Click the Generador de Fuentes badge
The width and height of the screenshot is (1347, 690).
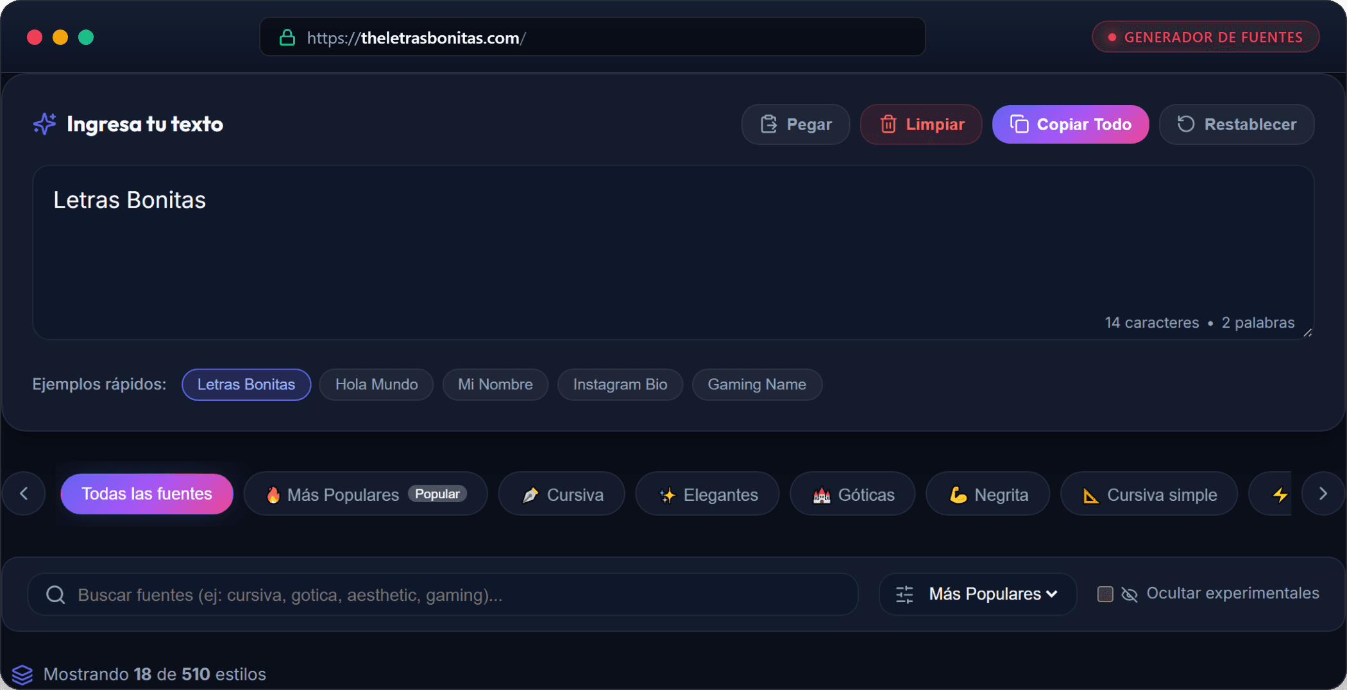tap(1206, 37)
